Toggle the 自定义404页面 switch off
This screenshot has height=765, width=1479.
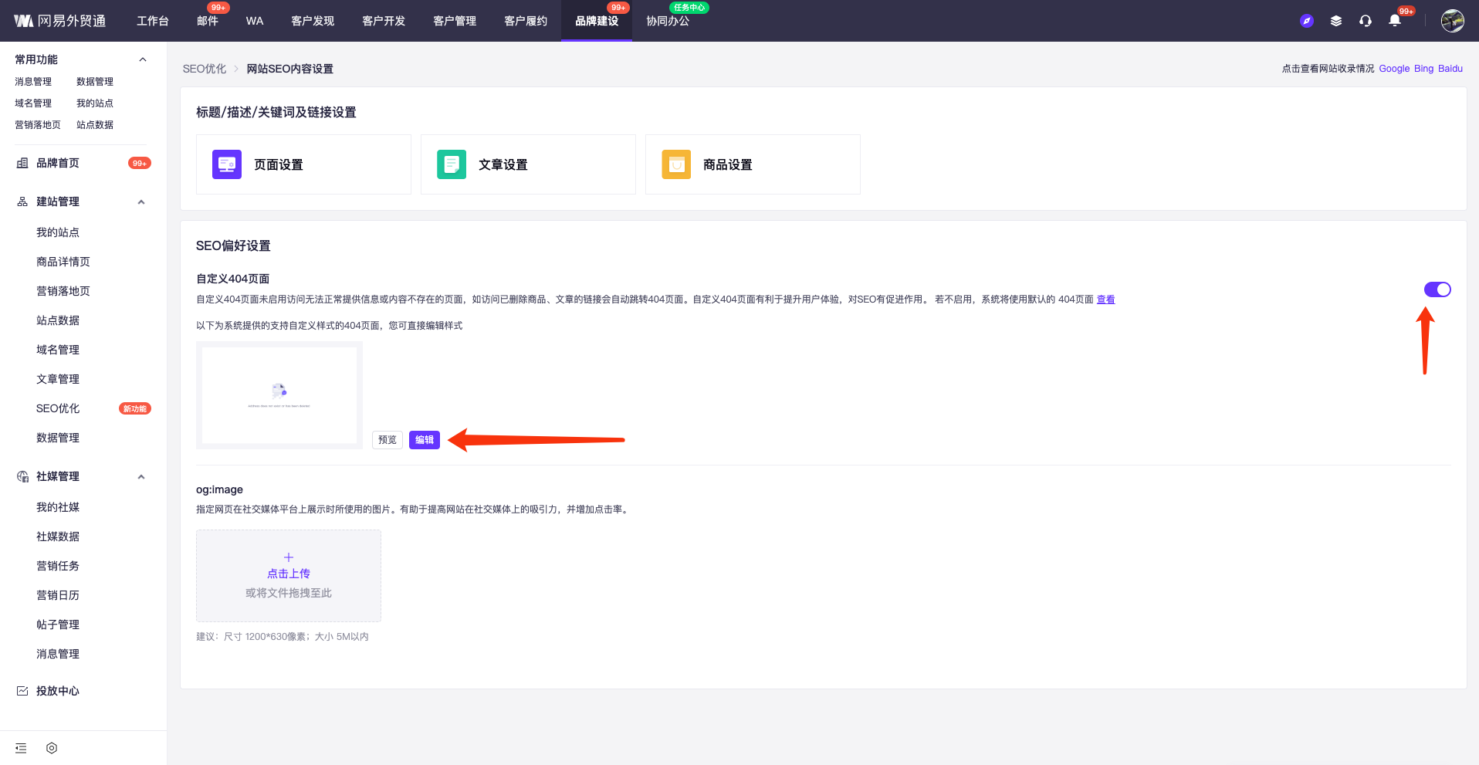(1437, 289)
